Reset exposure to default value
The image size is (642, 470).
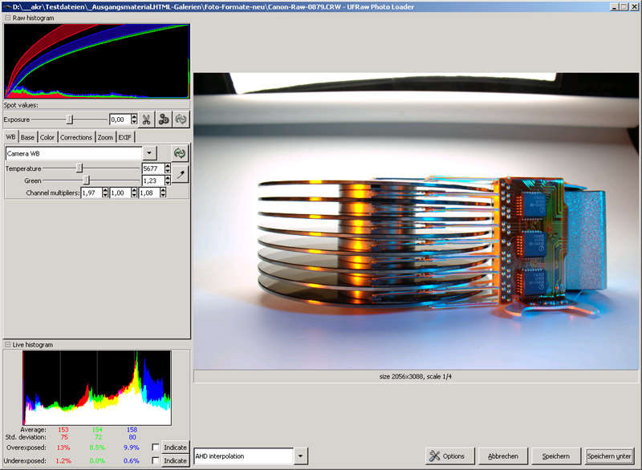pos(181,120)
